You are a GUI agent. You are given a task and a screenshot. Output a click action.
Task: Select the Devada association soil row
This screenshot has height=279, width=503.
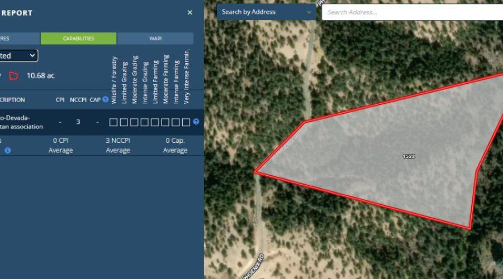pos(102,122)
